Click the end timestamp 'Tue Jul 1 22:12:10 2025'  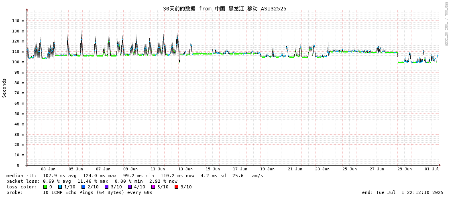[409, 192]
